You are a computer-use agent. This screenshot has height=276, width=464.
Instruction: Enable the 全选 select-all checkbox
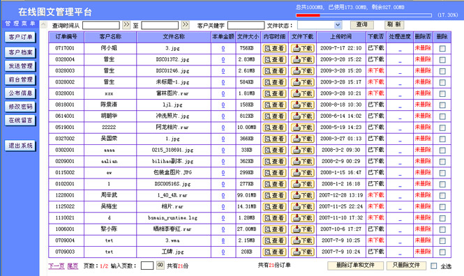(x=433, y=266)
